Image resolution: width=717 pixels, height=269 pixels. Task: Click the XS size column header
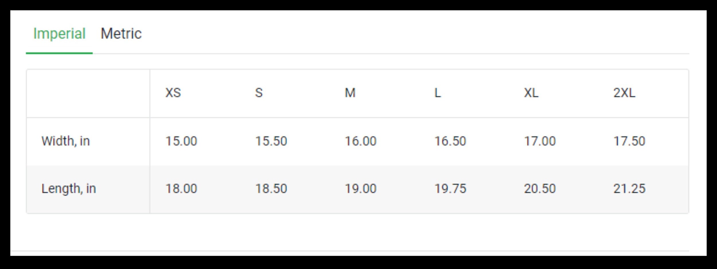[173, 93]
